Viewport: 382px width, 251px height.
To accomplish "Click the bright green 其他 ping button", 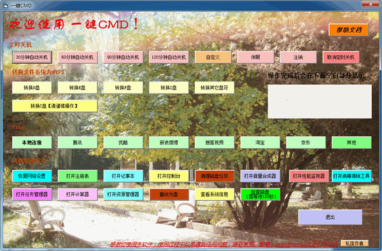I will point(351,143).
